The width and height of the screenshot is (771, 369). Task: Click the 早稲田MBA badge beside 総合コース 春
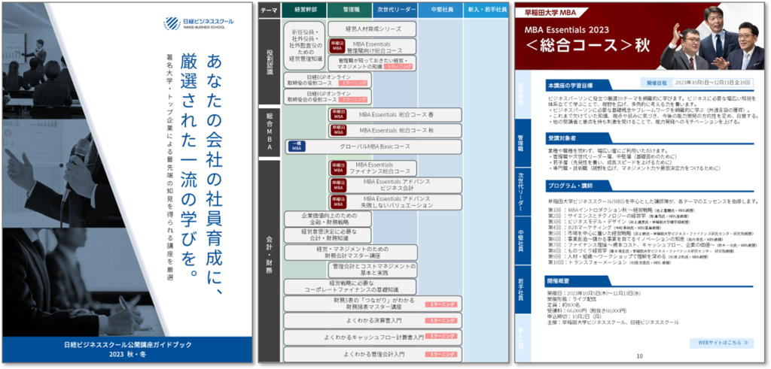(x=337, y=115)
